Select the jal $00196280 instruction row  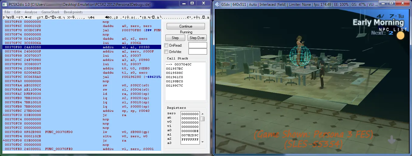click(x=82, y=77)
